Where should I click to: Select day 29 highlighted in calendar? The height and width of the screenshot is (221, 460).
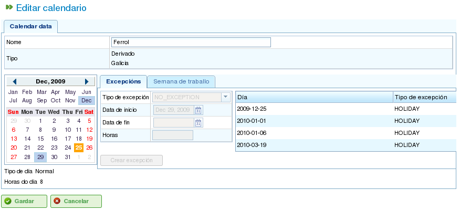pyautogui.click(x=40, y=157)
